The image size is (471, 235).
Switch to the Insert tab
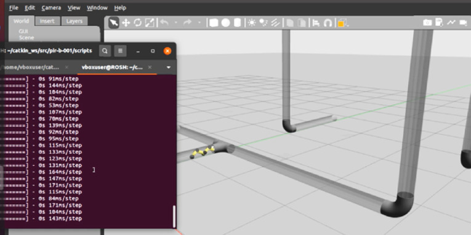click(x=47, y=21)
